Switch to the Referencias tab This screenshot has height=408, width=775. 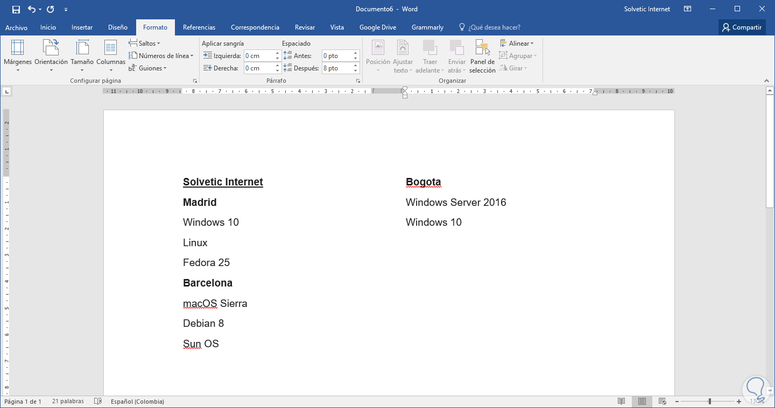[199, 27]
